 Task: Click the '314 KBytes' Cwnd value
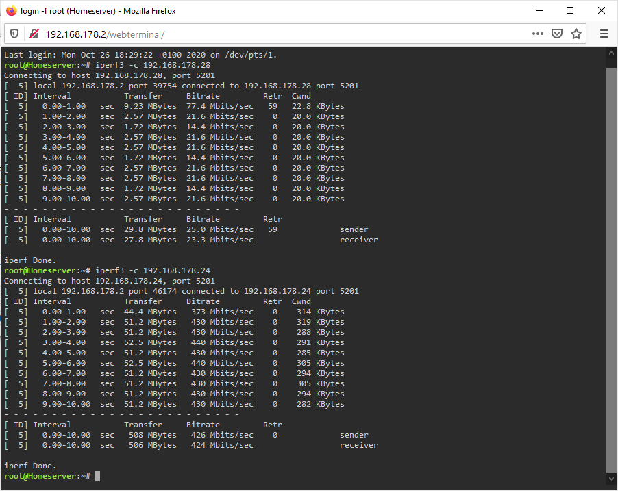click(321, 312)
